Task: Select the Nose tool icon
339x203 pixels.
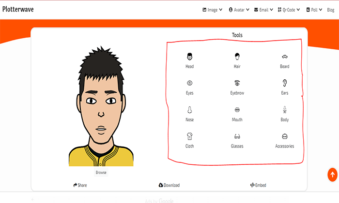Action: (190, 110)
